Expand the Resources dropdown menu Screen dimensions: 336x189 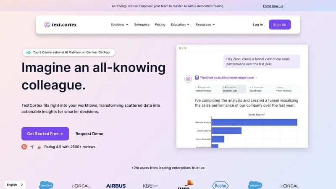205,25
